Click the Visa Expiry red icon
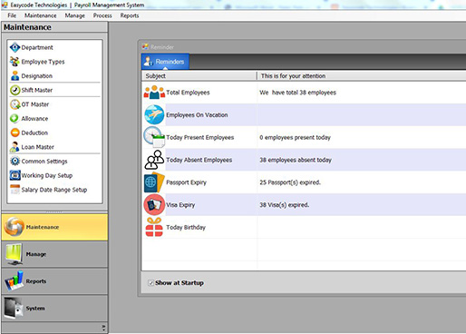Viewport: 466px width, 334px height. tap(154, 204)
